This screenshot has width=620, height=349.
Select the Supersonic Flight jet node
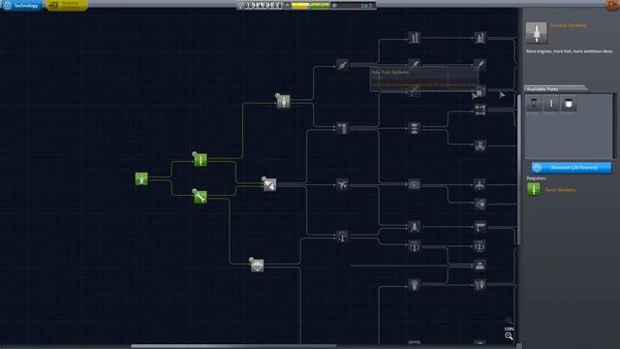480,185
